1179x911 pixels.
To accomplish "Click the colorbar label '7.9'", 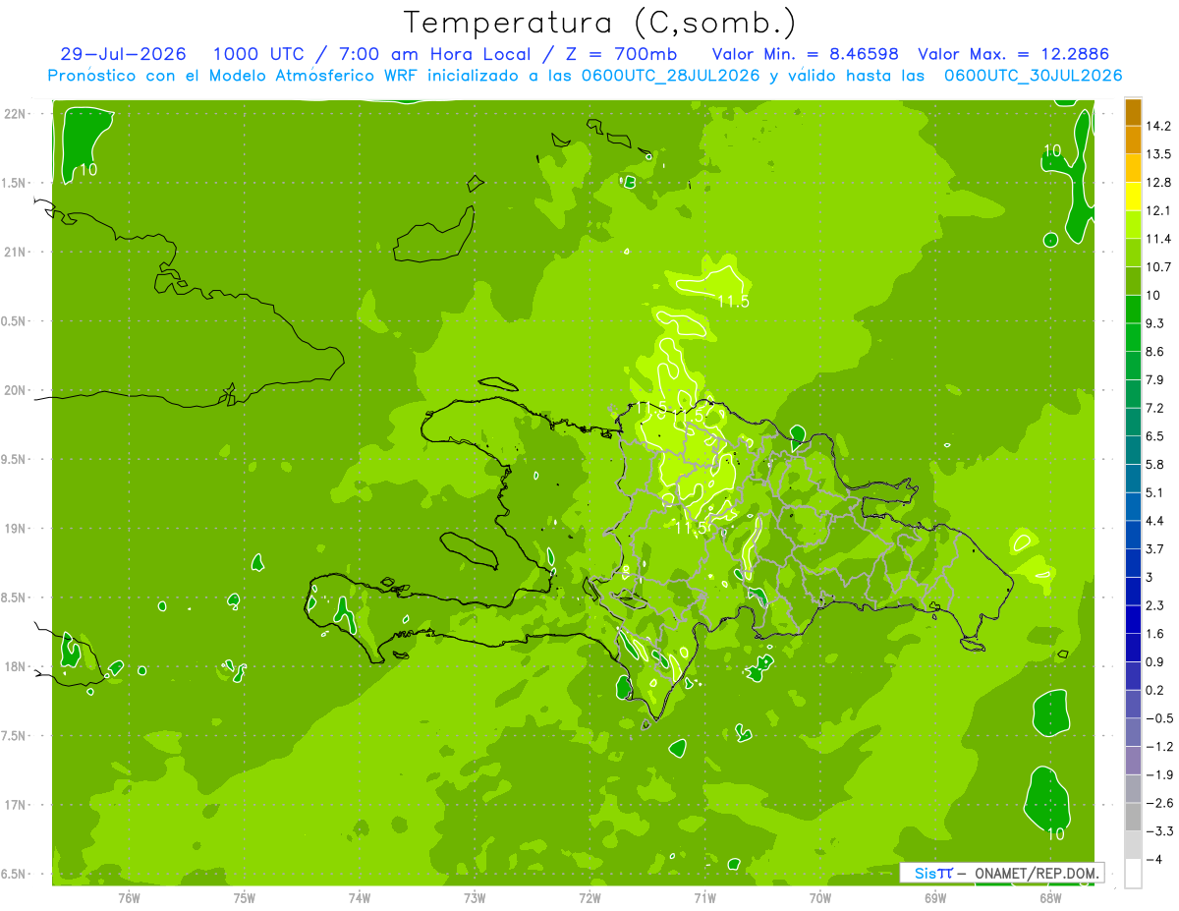I will point(1154,379).
